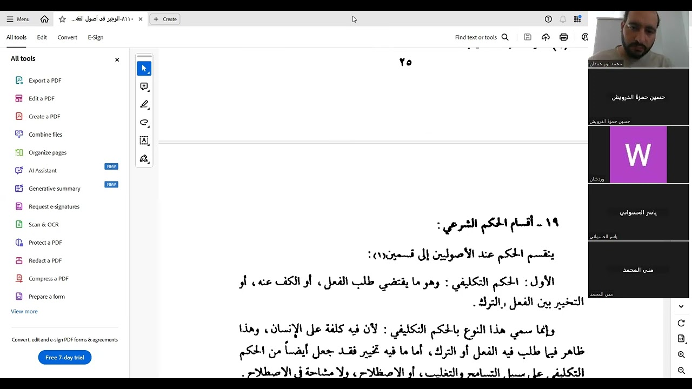The width and height of the screenshot is (692, 389).
Task: Zoom in with magnifier plus
Action: pos(681,355)
